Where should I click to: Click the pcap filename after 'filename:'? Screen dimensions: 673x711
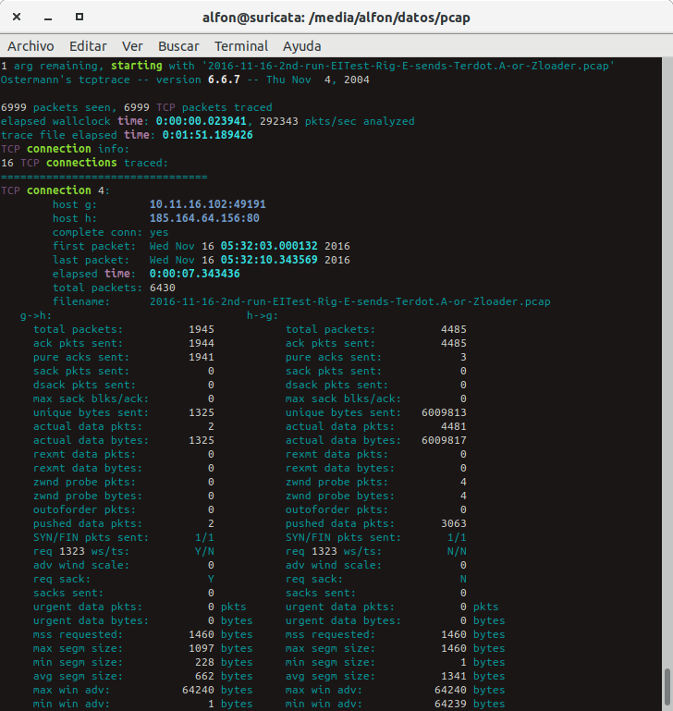coord(350,301)
